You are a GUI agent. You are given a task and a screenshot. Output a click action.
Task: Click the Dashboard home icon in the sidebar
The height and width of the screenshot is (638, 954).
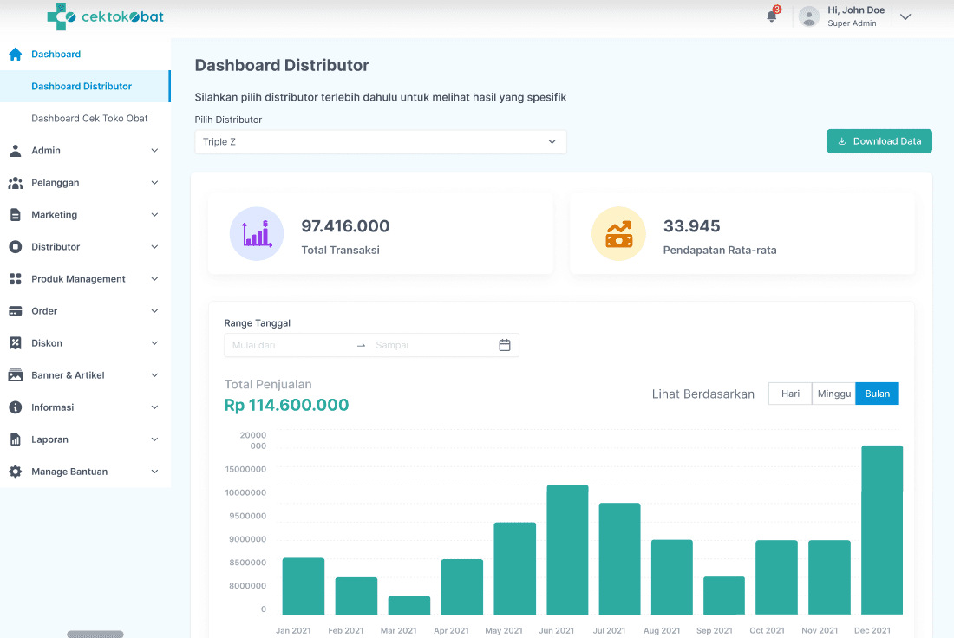(15, 54)
